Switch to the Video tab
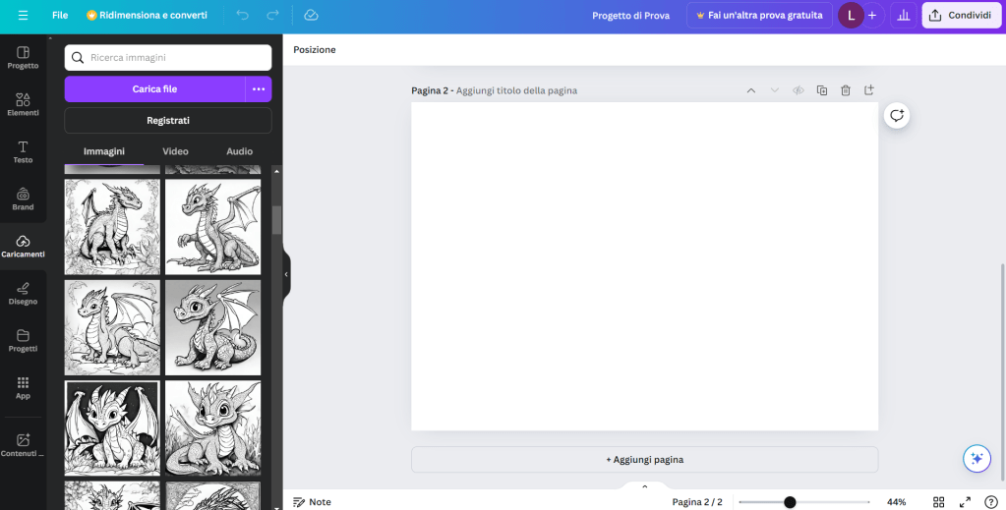This screenshot has width=1006, height=510. [x=175, y=151]
